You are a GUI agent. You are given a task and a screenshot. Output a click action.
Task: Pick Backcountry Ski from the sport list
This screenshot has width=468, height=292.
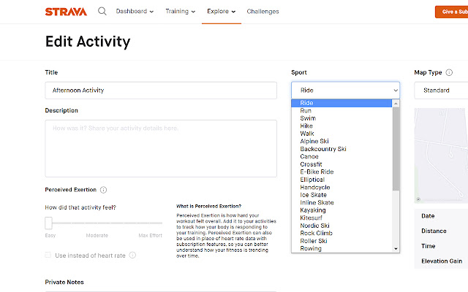(341, 149)
